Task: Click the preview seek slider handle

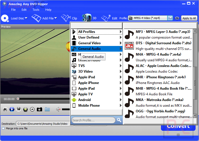Action: point(18,99)
